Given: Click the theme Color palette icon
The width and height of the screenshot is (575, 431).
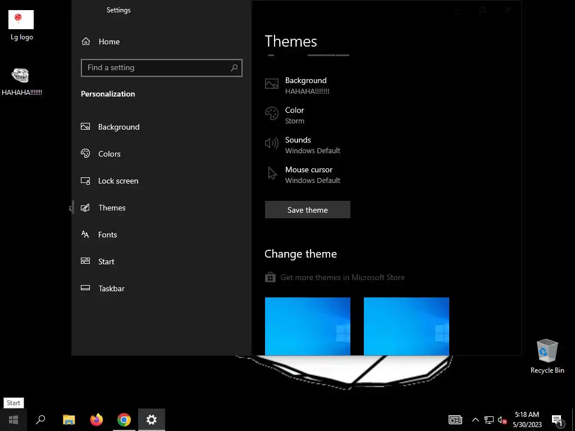Looking at the screenshot, I should tap(272, 113).
